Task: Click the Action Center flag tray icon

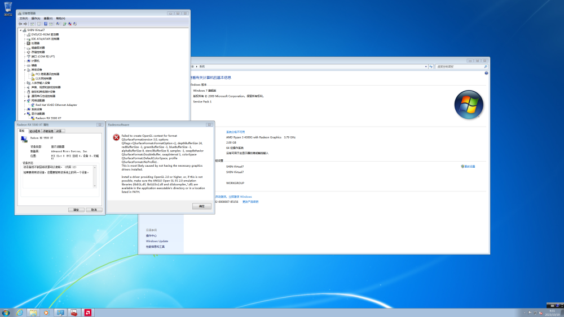Action: coord(530,313)
